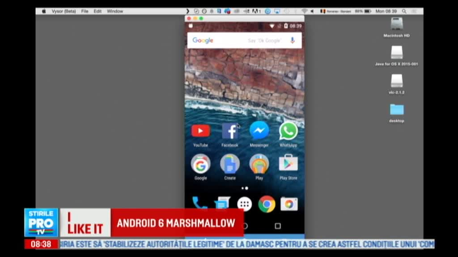Open the Google app icon
Screen dimensions: 458x257
200,164
